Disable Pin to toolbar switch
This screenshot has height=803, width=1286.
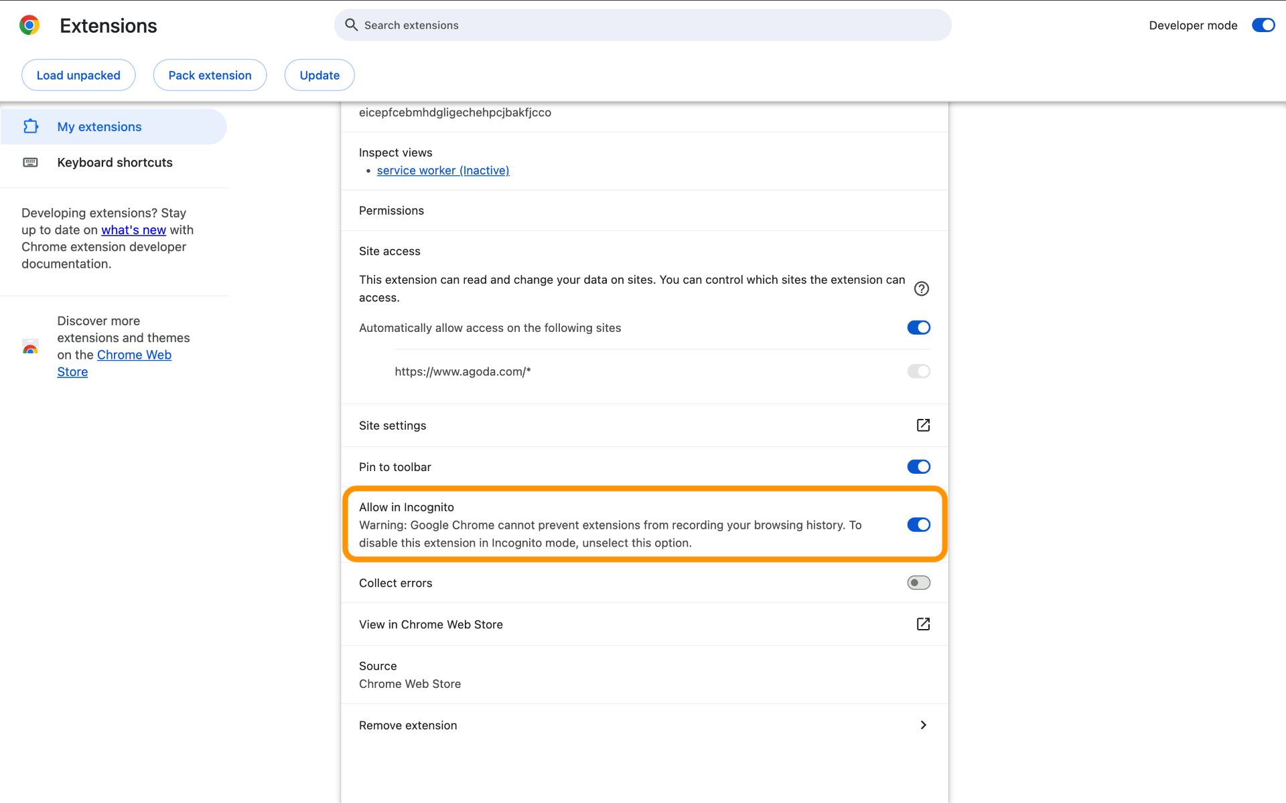(918, 466)
